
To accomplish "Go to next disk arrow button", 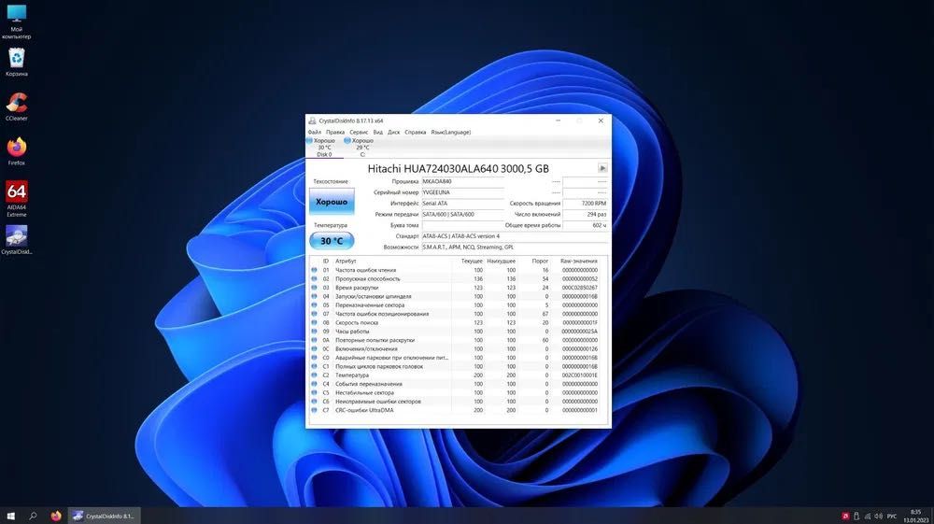I will (x=602, y=168).
